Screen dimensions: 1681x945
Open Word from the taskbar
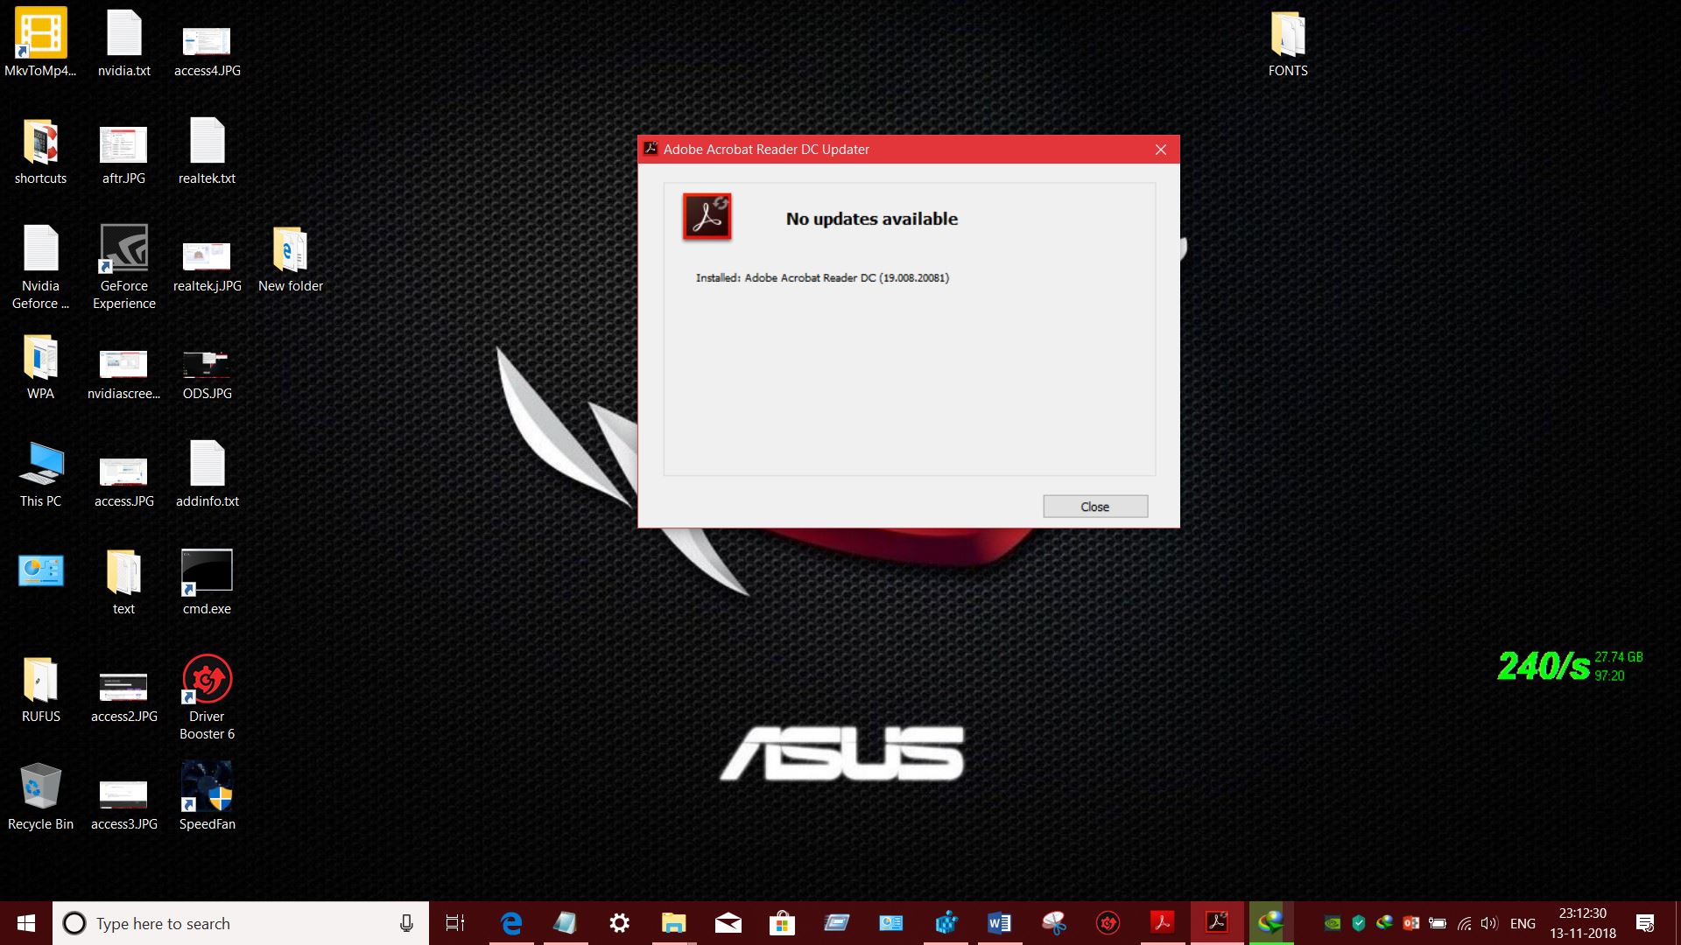[999, 923]
